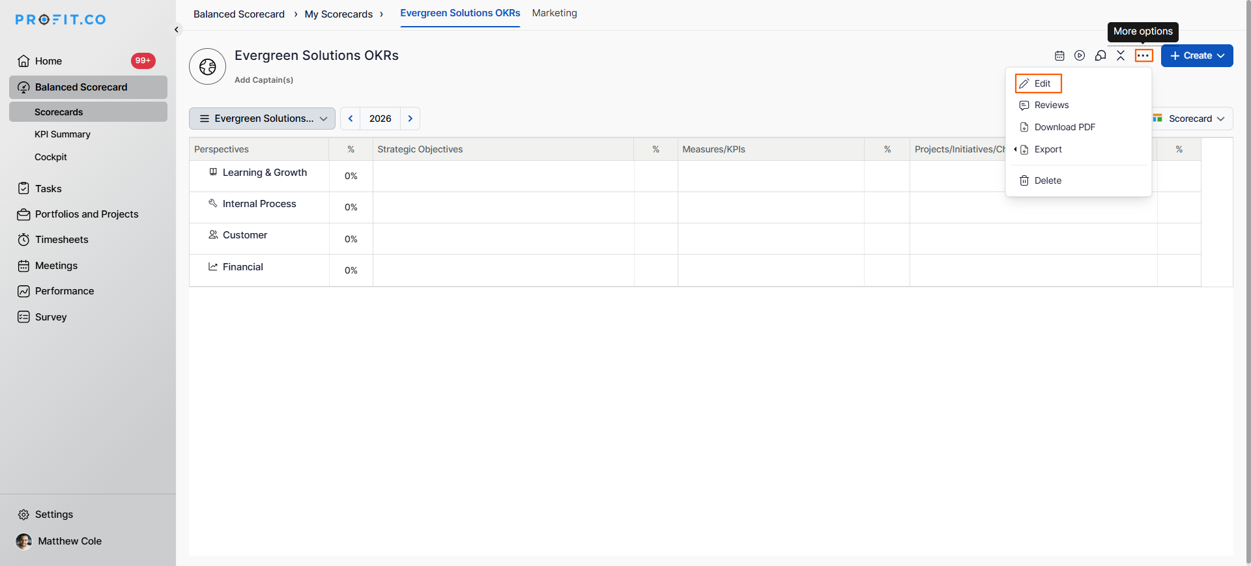Select Scorecards sidebar sub-item
The width and height of the screenshot is (1251, 566).
coord(88,112)
